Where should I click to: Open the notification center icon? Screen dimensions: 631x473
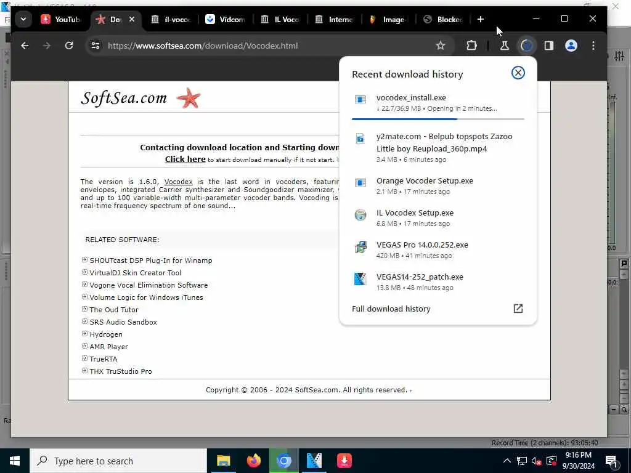click(x=611, y=461)
